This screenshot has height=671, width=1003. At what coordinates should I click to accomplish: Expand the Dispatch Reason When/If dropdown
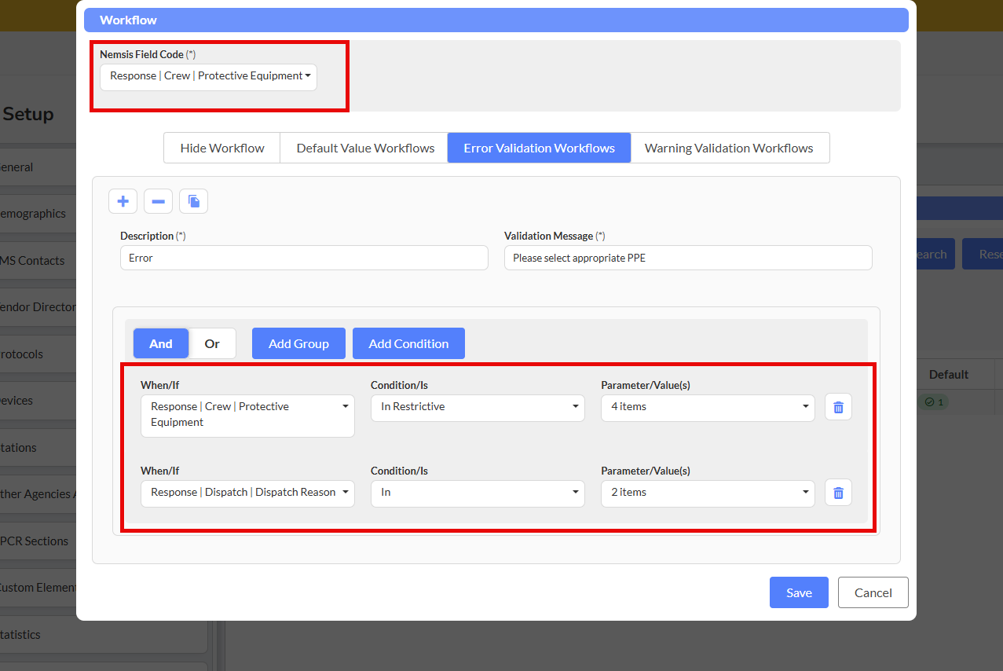(x=247, y=493)
